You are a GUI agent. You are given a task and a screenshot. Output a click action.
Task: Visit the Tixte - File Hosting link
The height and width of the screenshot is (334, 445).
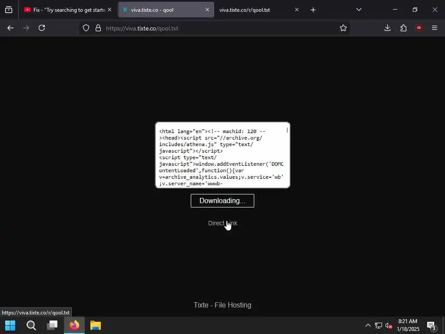pos(222,305)
